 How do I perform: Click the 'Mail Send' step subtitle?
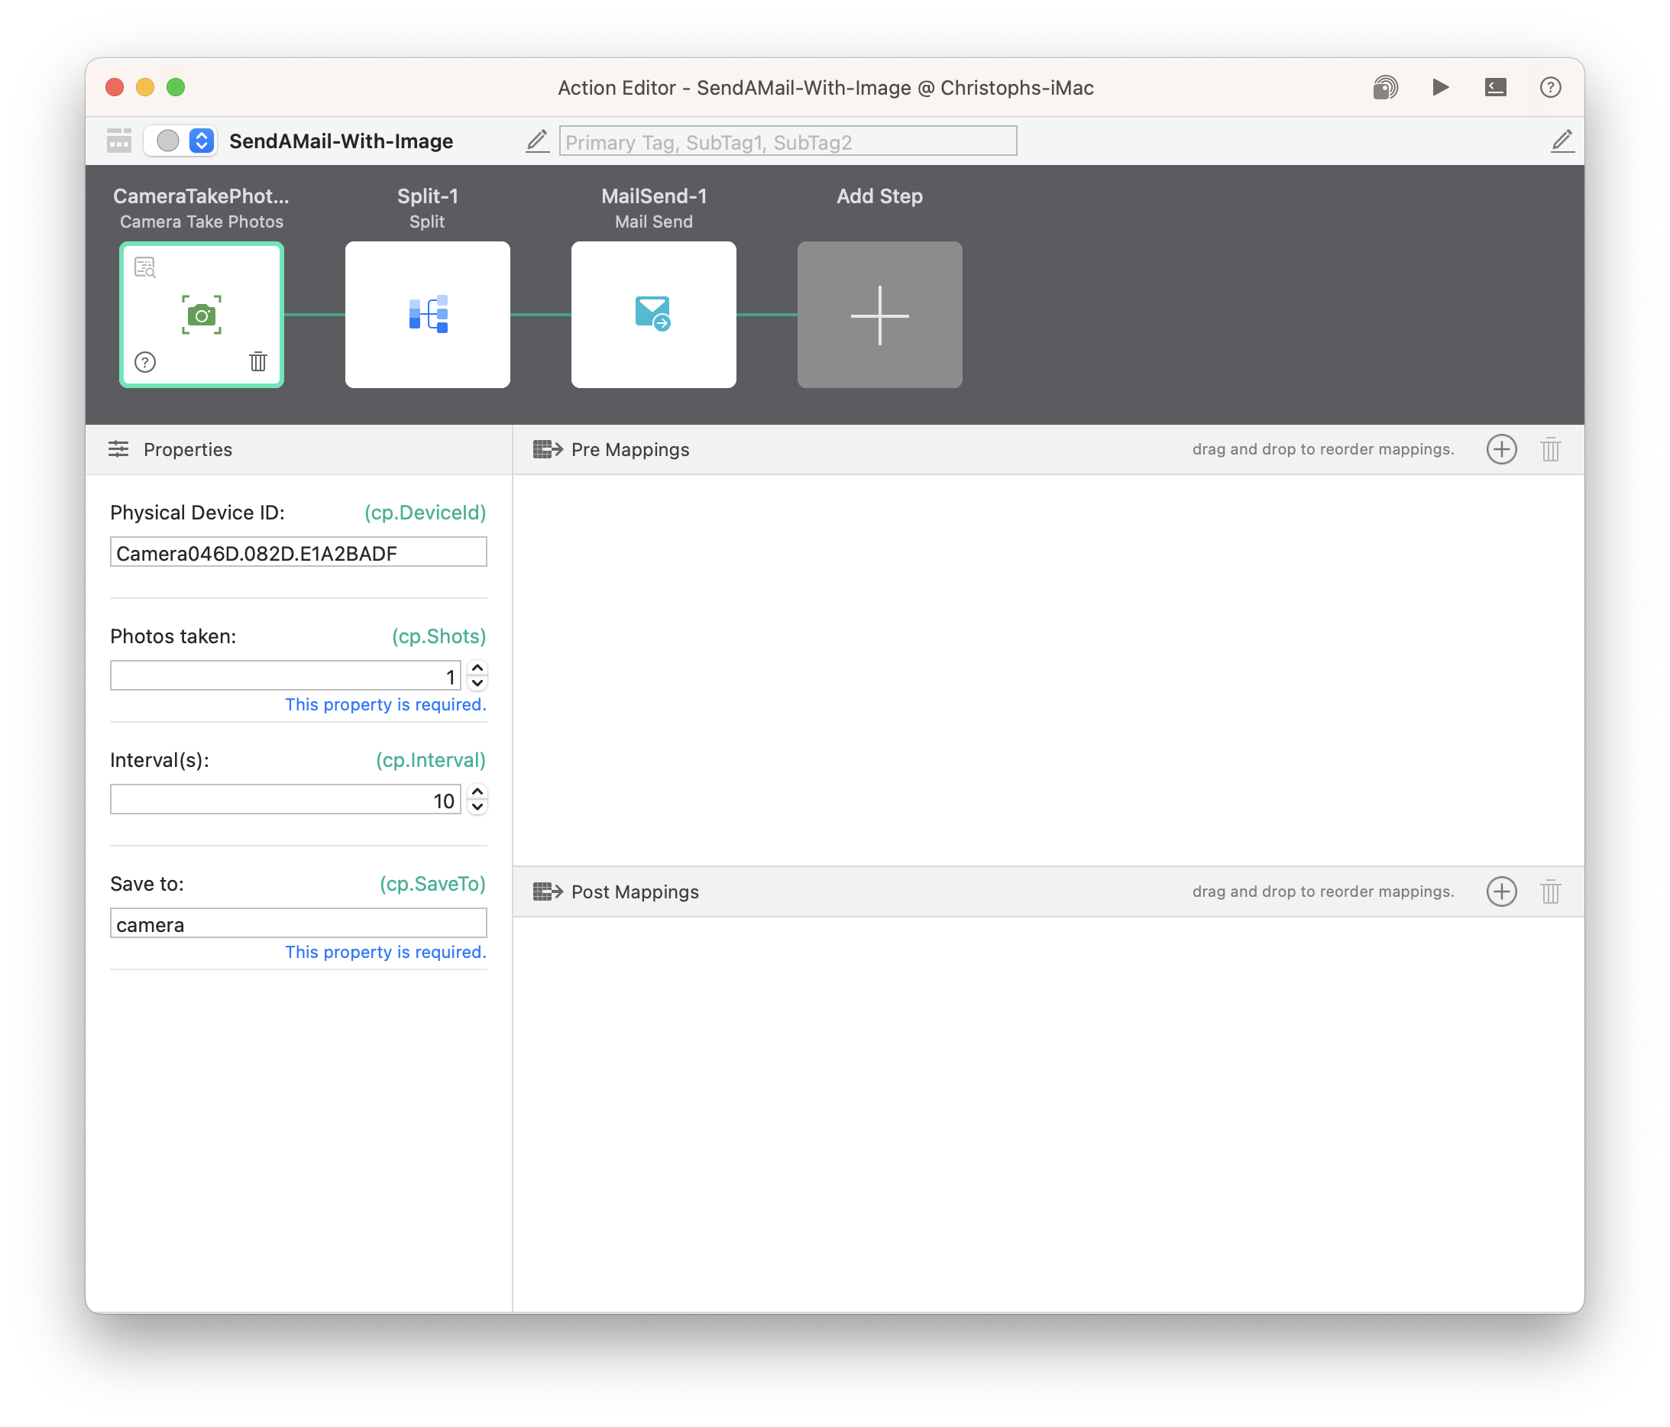[x=654, y=222]
